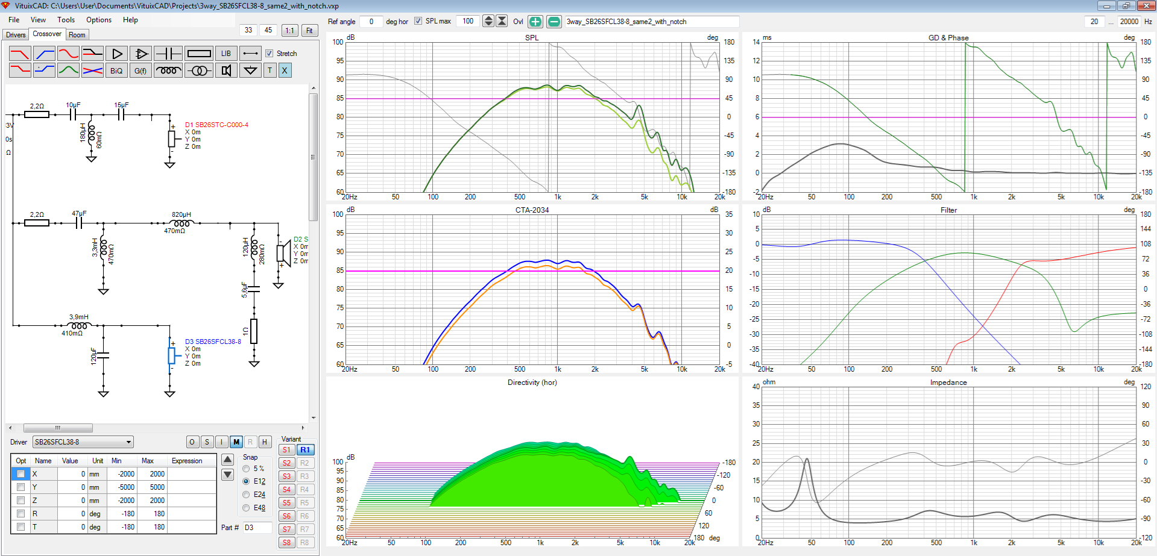
Task: Click the SPL max value field
Action: click(x=468, y=21)
